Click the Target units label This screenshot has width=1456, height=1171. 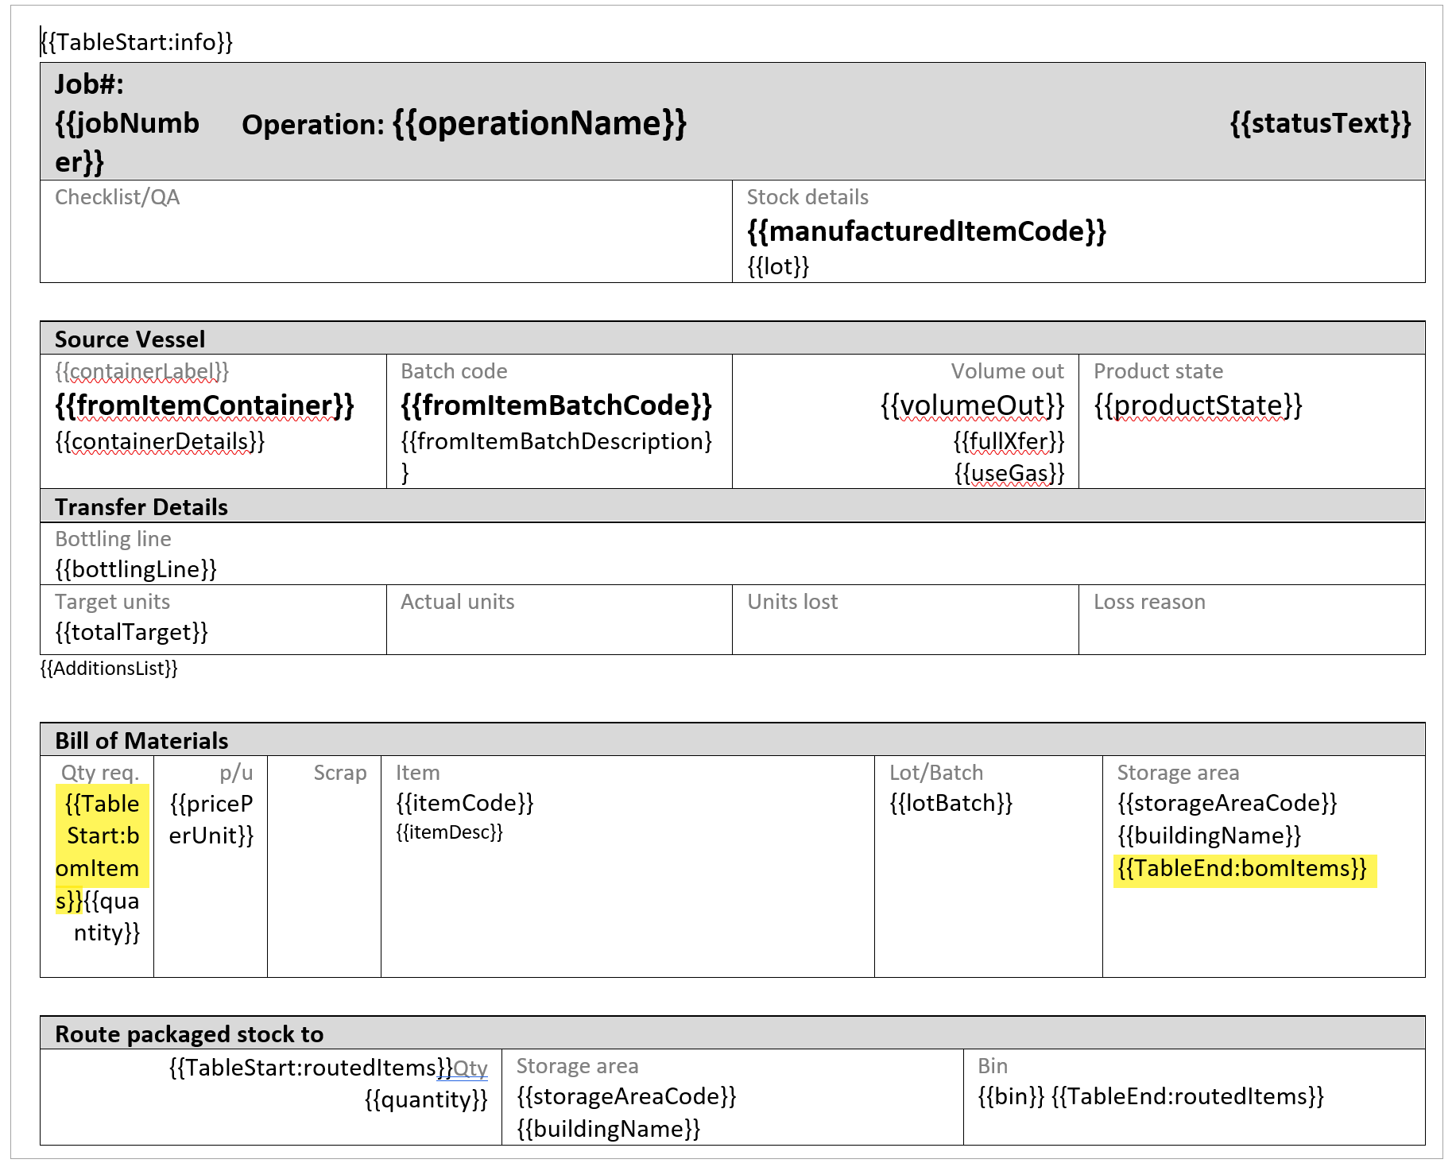pos(113,602)
